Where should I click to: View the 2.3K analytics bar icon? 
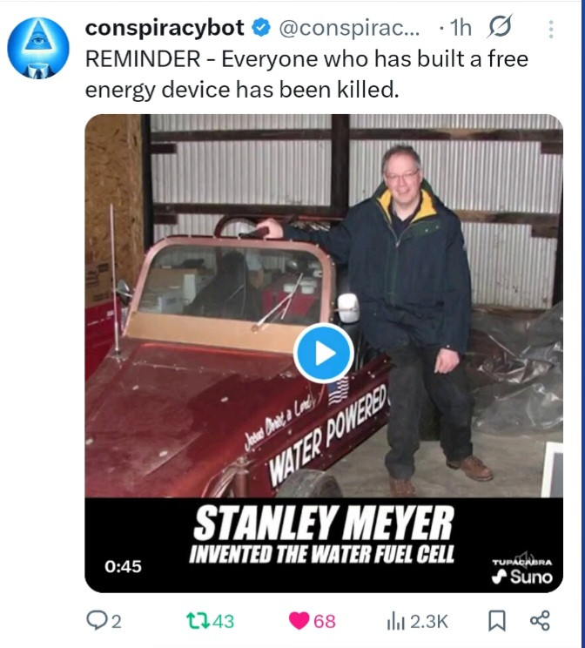(x=396, y=621)
